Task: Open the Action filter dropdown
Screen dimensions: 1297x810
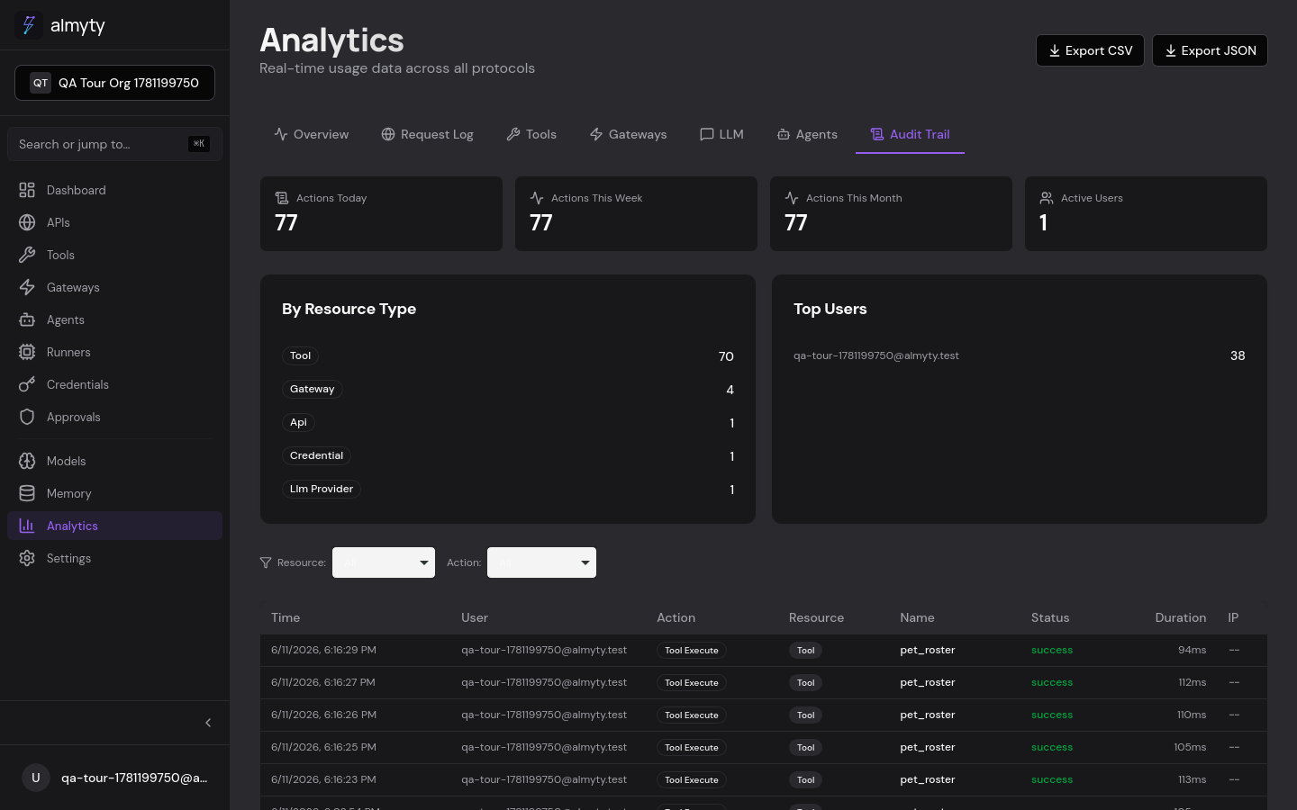Action: pyautogui.click(x=541, y=562)
